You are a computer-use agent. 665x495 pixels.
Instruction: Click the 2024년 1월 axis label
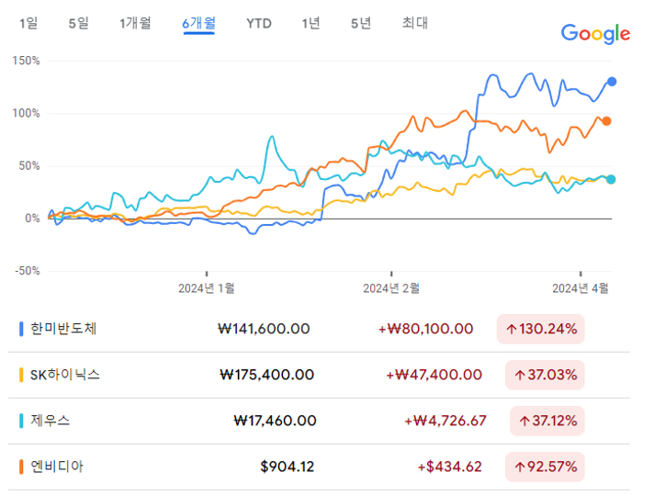pos(207,288)
